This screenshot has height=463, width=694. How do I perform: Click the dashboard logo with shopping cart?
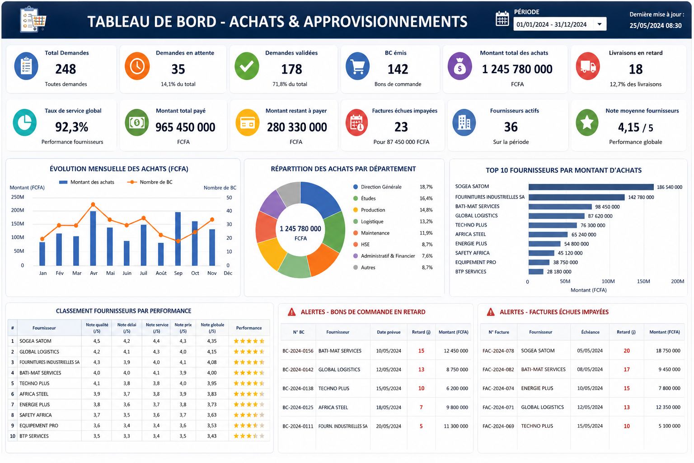tap(33, 19)
